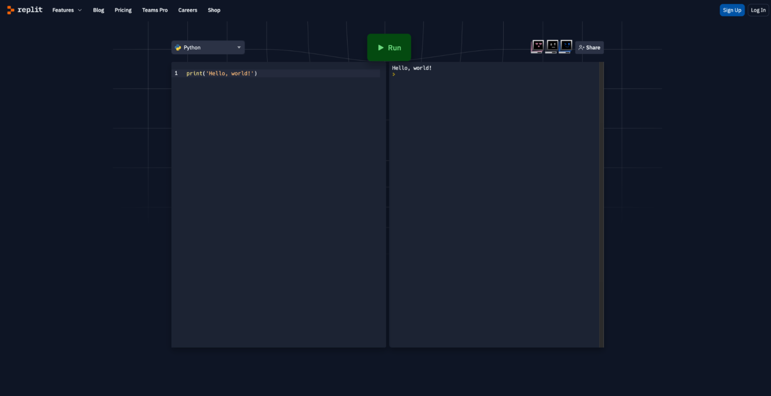Click the Share button
Screen dimensions: 771x396
click(x=589, y=48)
